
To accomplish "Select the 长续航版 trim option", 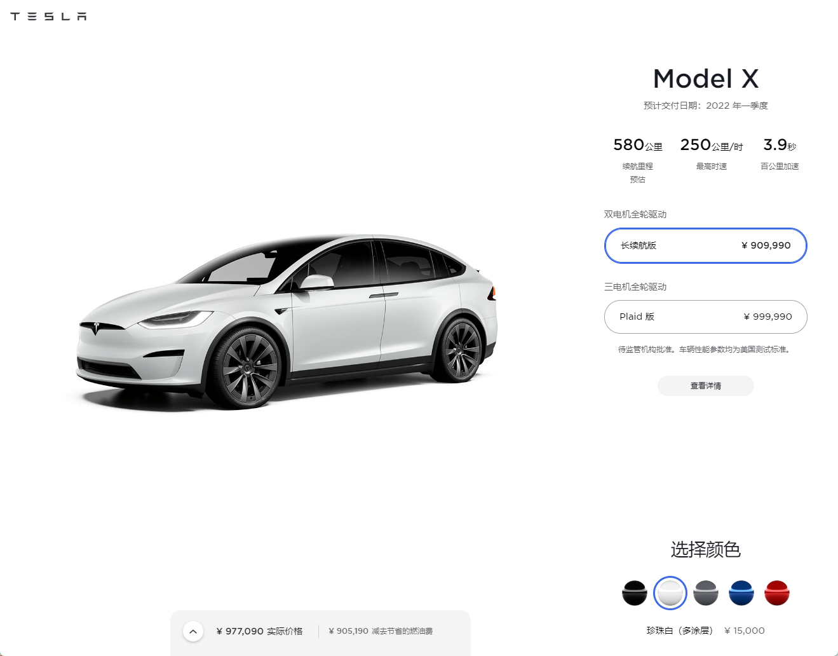I will pos(705,245).
